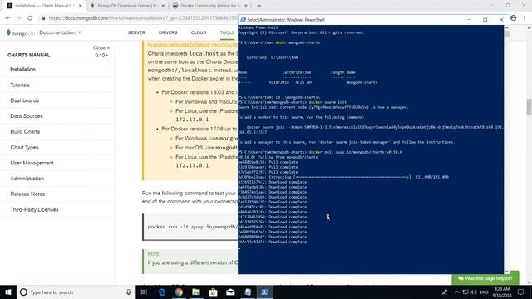Click the PowerShell title bar icon
Image resolution: width=532 pixels, height=299 pixels.
[x=243, y=20]
